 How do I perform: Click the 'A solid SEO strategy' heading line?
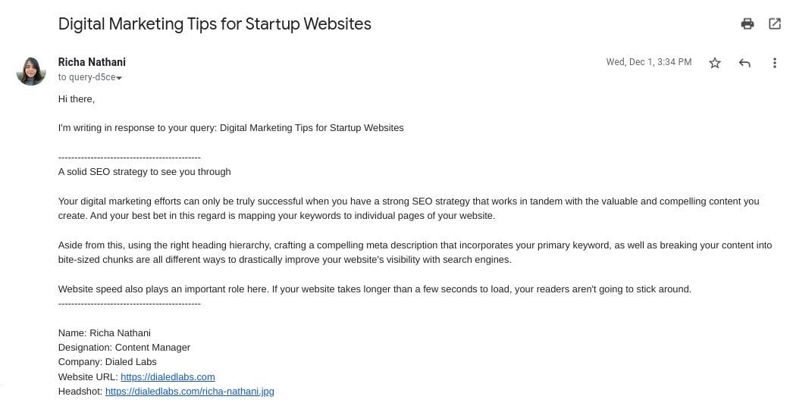(144, 172)
